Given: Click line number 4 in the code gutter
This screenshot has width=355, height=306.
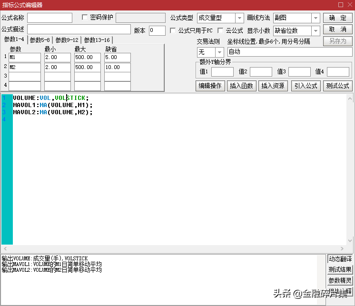Looking at the screenshot, I should point(4,119).
